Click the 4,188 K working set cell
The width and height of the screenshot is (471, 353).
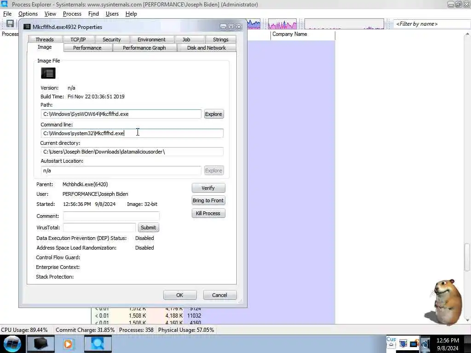(174, 316)
